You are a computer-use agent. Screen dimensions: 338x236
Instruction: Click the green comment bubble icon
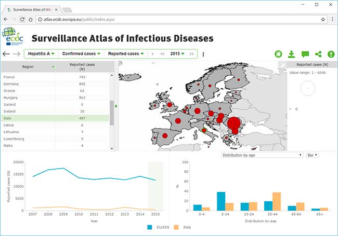click(305, 54)
